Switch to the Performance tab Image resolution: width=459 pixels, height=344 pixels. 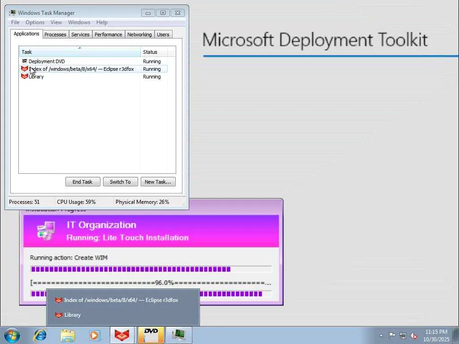[x=108, y=34]
